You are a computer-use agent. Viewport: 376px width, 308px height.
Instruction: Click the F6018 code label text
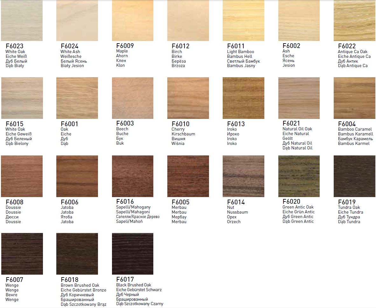(69, 280)
